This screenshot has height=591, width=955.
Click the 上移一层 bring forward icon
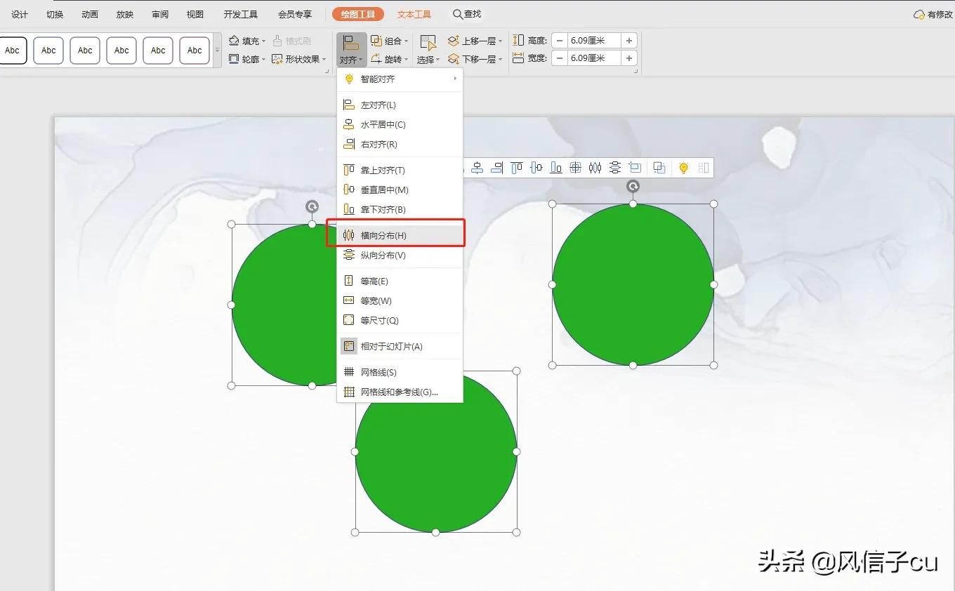point(454,41)
